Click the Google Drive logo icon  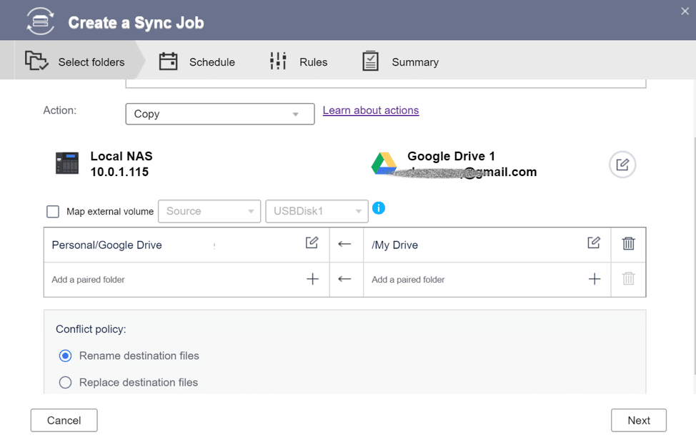(x=384, y=163)
